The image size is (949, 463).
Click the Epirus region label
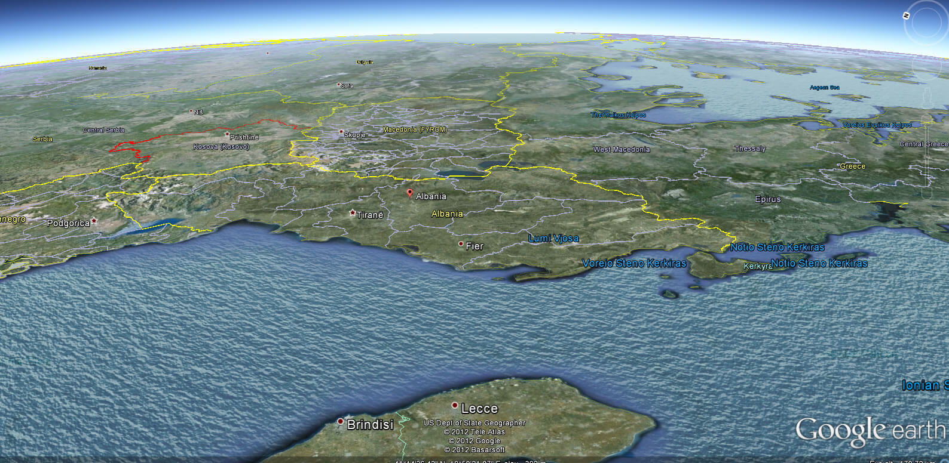point(767,199)
